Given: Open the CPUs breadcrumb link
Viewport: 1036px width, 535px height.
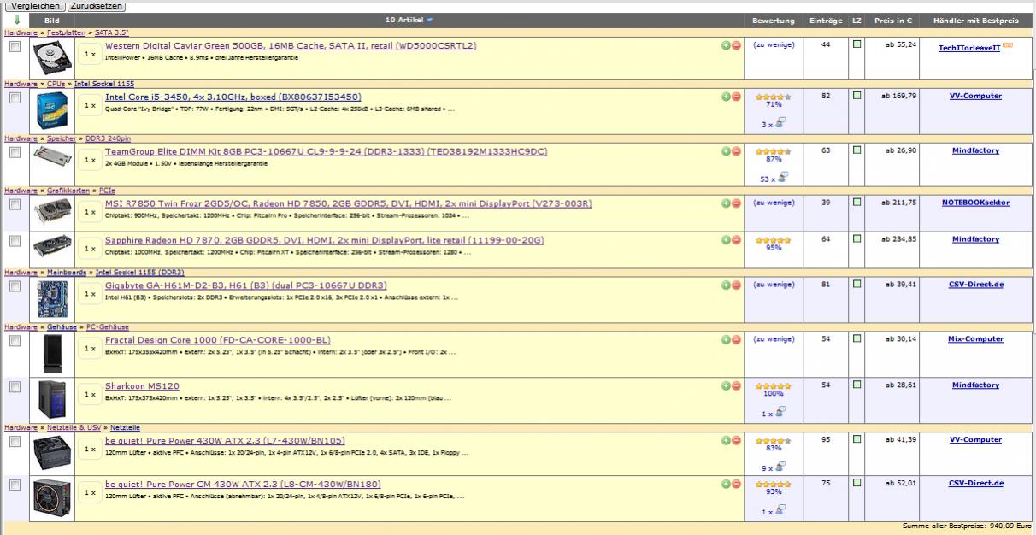Looking at the screenshot, I should (x=56, y=84).
